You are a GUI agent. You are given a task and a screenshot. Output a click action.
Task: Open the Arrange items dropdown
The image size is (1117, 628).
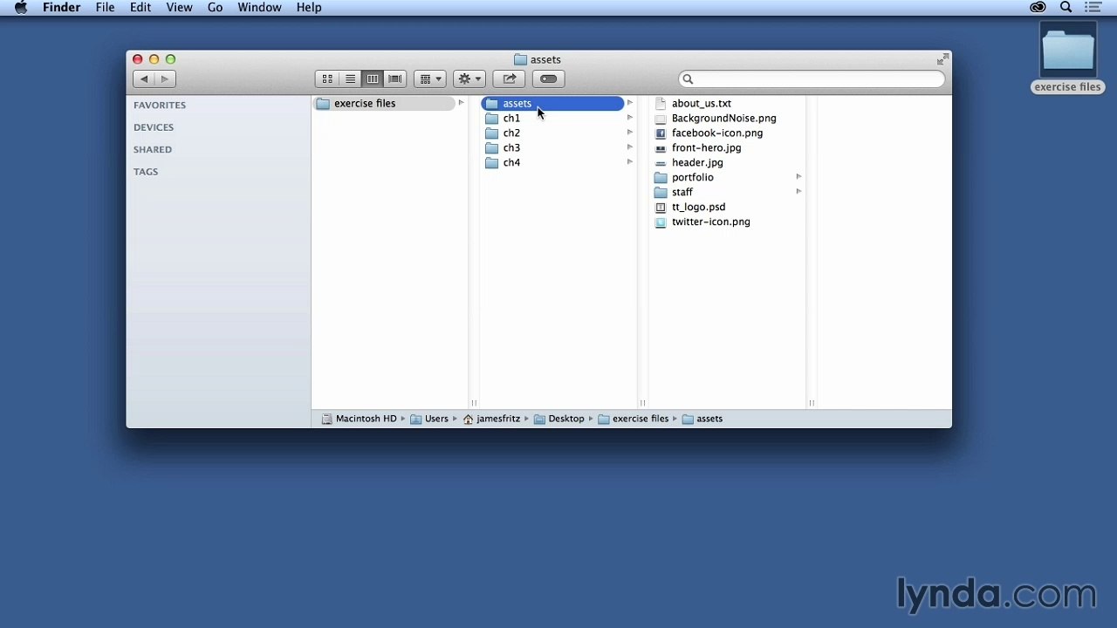click(429, 78)
